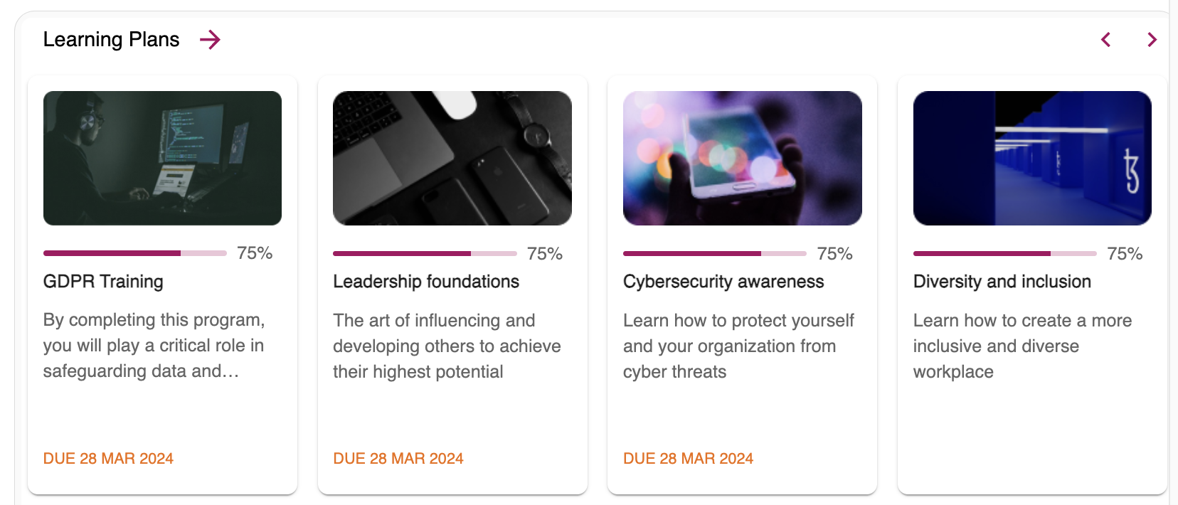Go to previous learning plans with left chevron
This screenshot has height=505, width=1178.
(1106, 40)
